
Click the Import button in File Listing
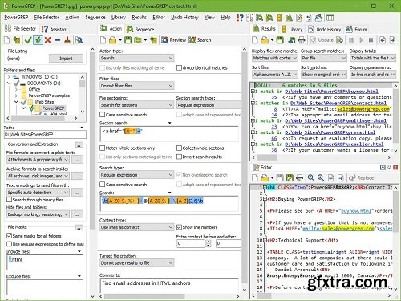(66, 59)
